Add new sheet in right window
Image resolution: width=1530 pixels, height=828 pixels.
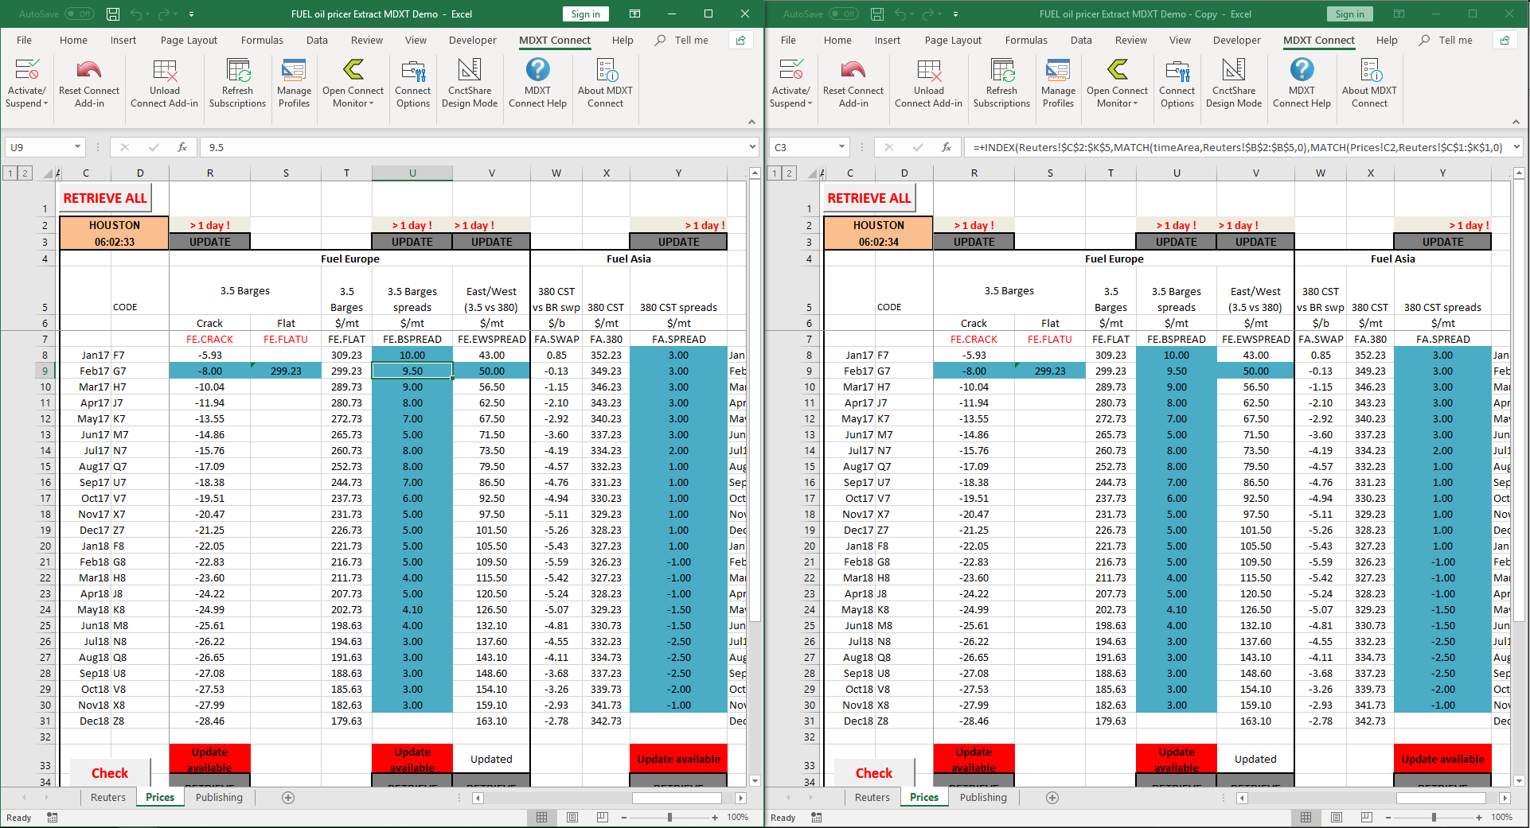pos(1052,797)
